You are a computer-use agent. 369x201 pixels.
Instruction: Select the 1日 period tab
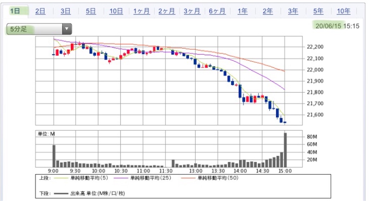15,11
